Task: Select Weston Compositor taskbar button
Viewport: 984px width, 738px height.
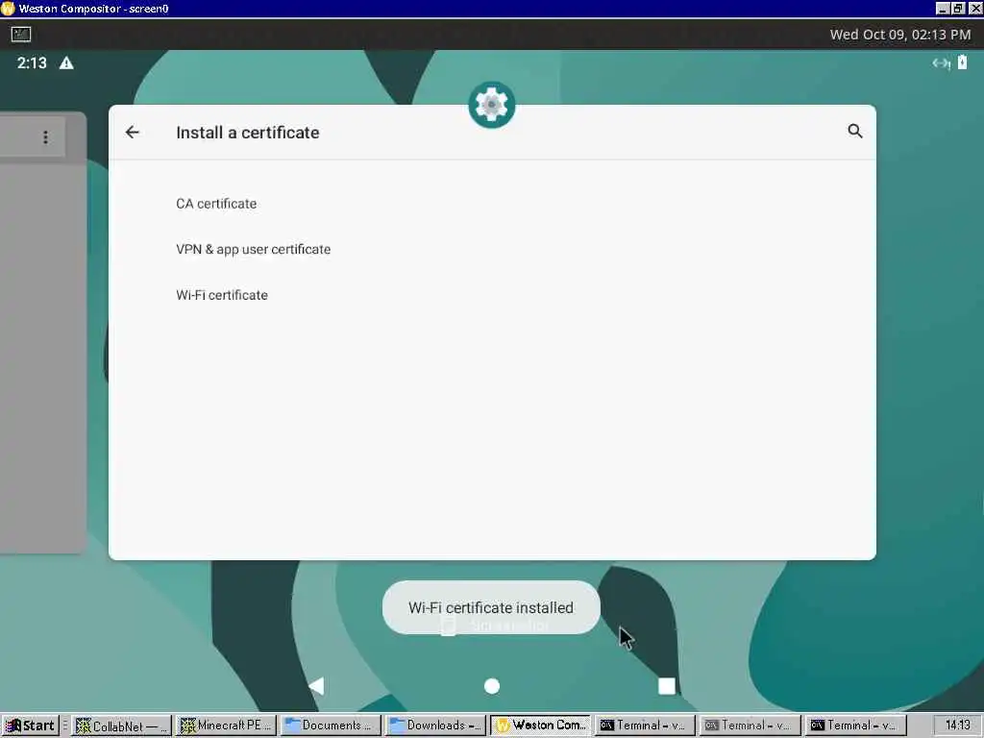Action: tap(540, 726)
